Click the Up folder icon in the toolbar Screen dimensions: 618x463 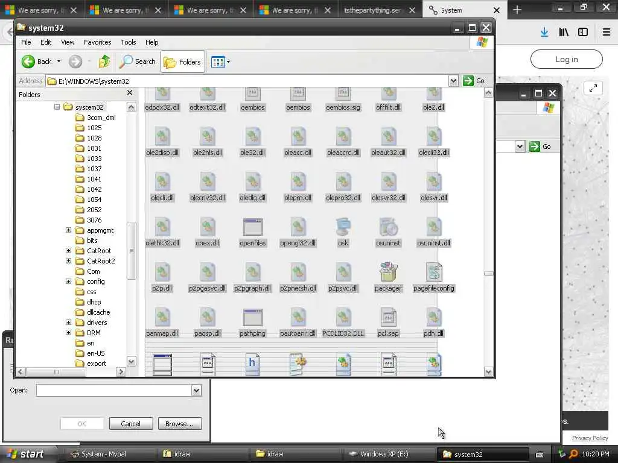tap(104, 61)
